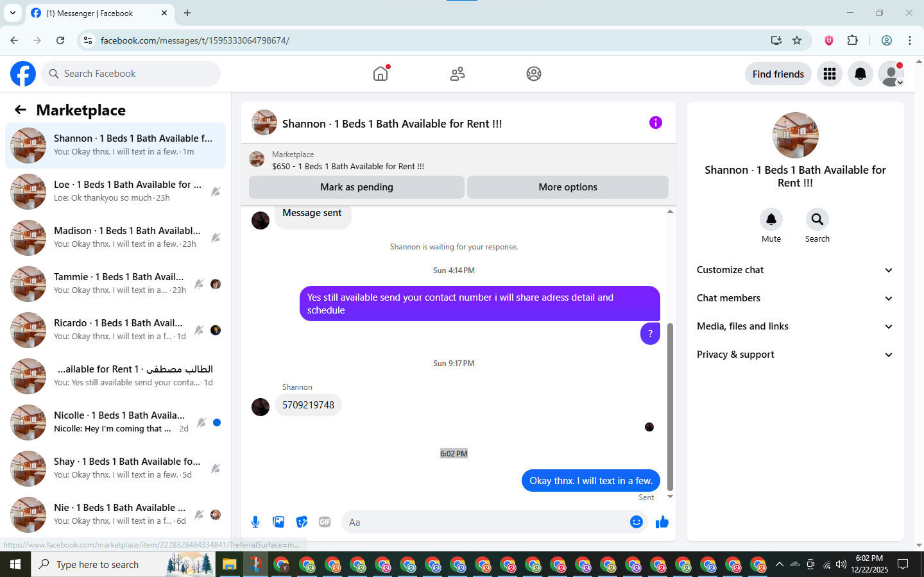
Task: Click the chat header listing thumbnail
Action: coord(264,122)
